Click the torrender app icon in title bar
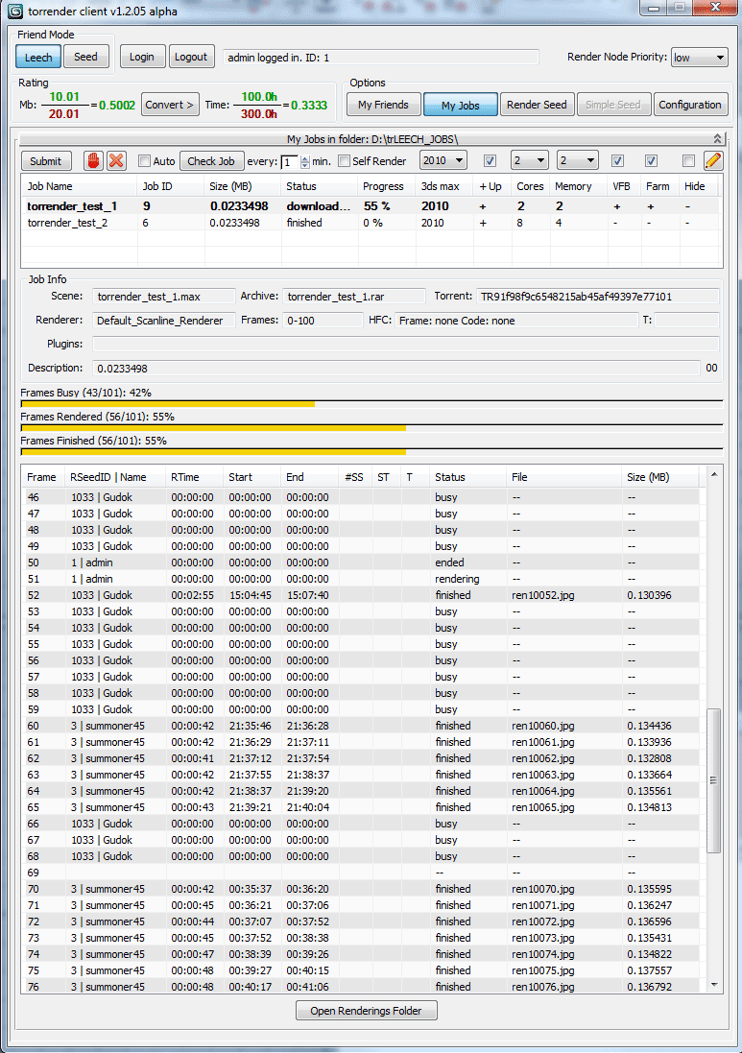742x1053 pixels. (x=14, y=11)
